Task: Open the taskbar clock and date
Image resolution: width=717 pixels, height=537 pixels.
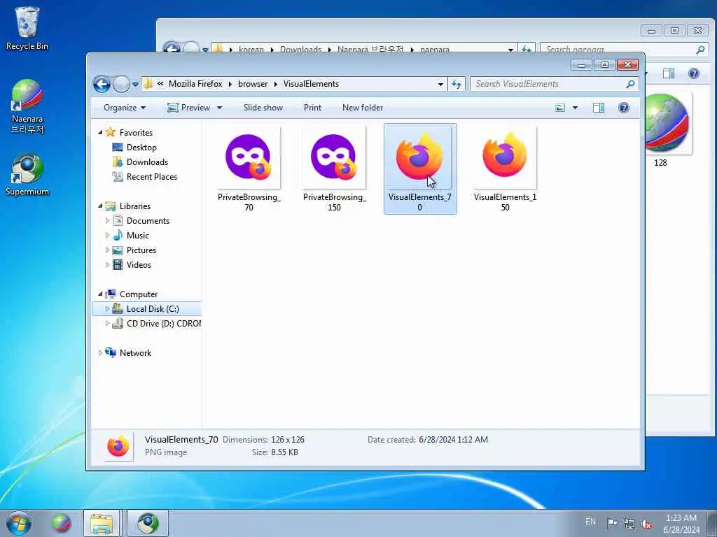Action: pos(681,524)
